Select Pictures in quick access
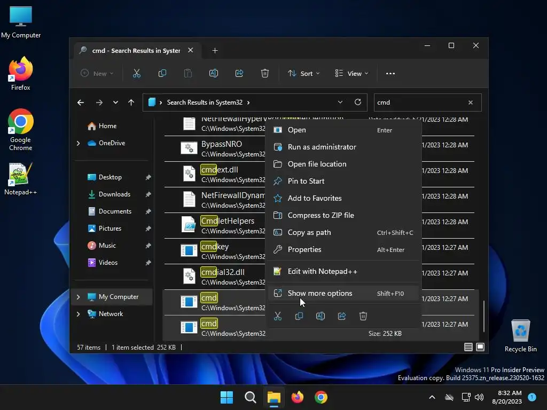The image size is (547, 410). coord(112,228)
